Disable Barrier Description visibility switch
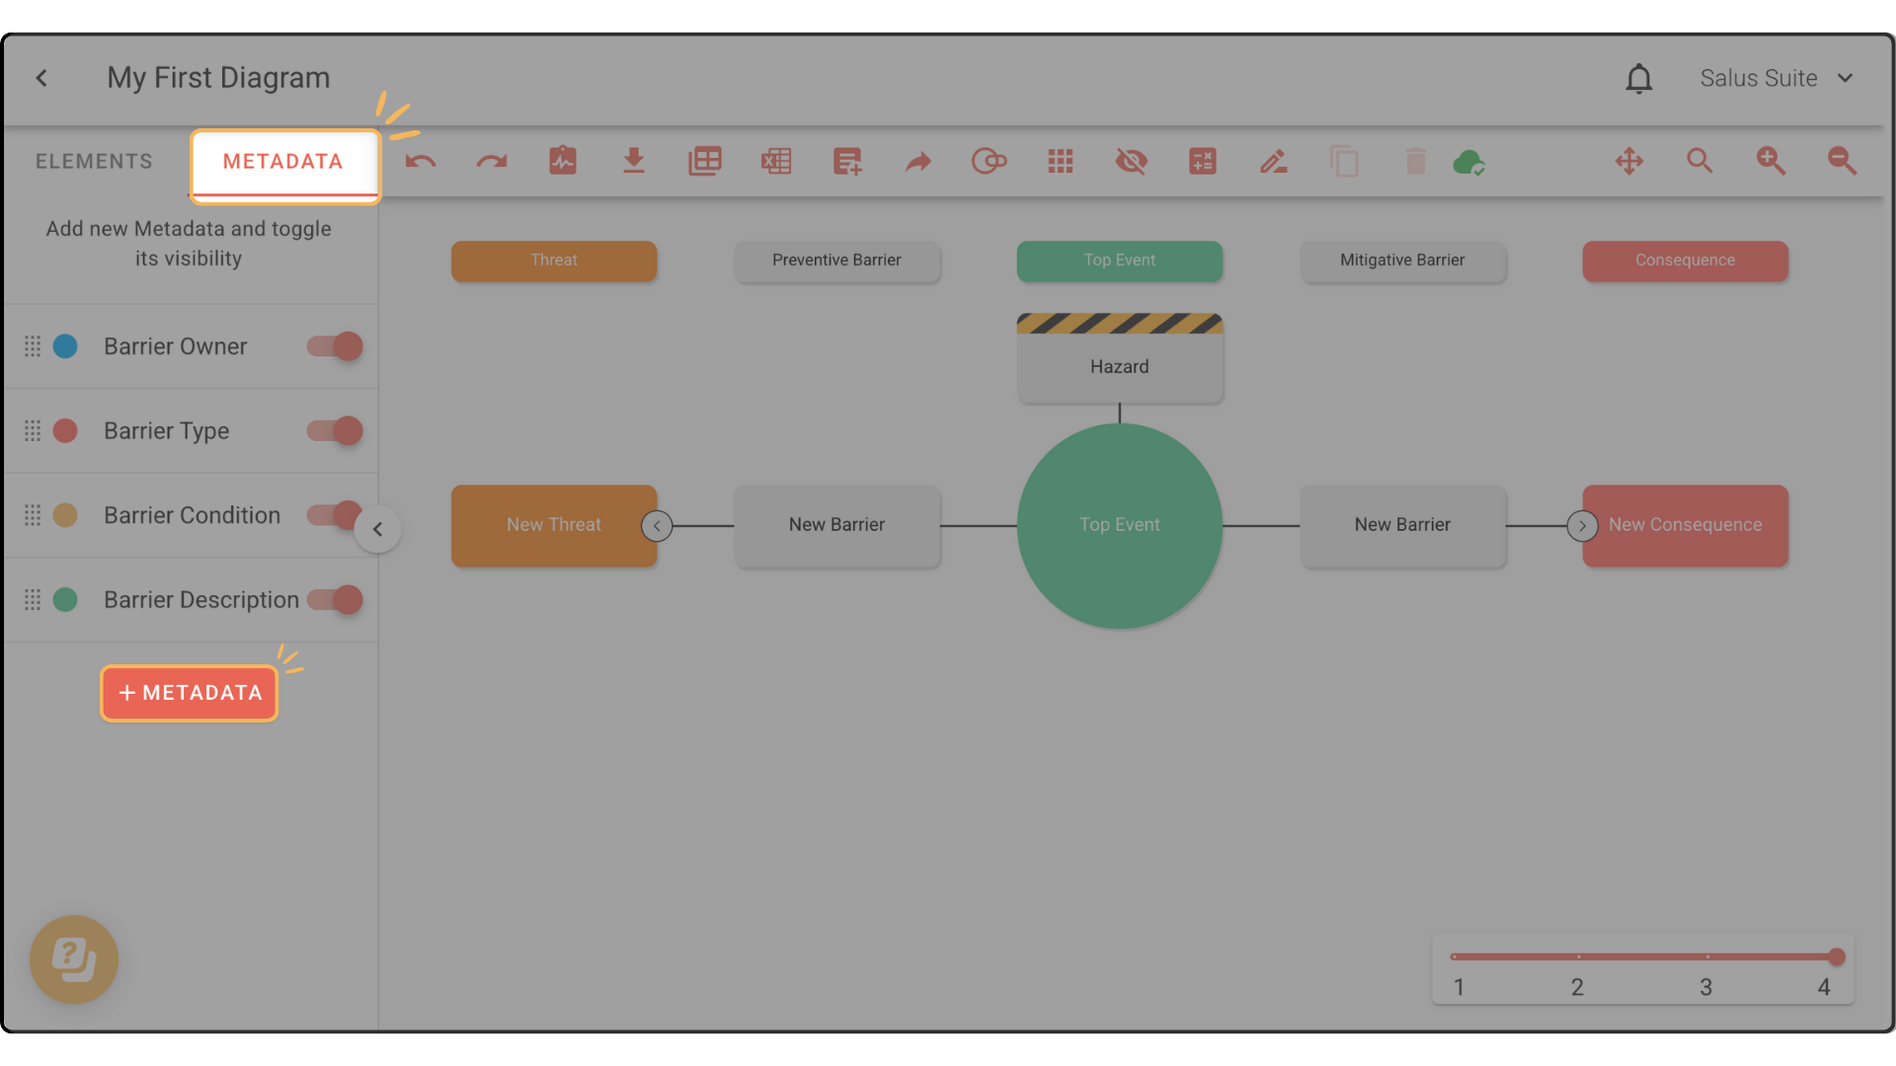 336,600
